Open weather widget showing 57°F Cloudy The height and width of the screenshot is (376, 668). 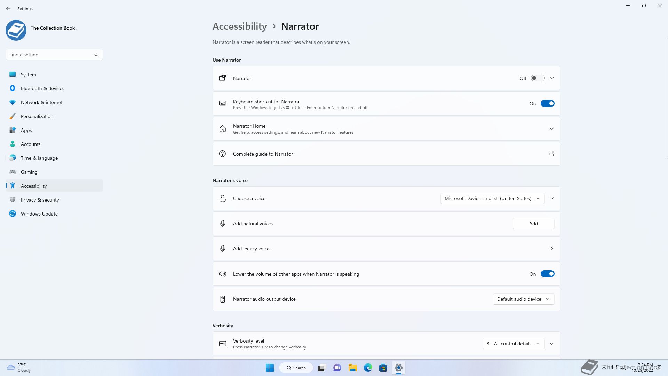pyautogui.click(x=19, y=368)
